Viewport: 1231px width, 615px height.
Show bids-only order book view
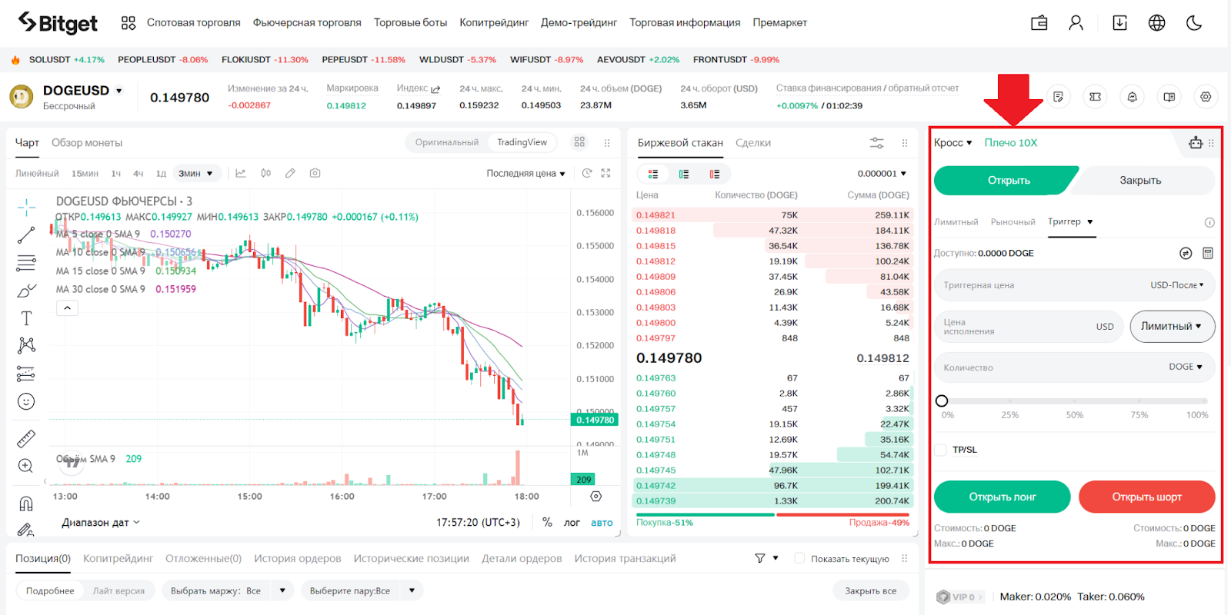(x=684, y=174)
